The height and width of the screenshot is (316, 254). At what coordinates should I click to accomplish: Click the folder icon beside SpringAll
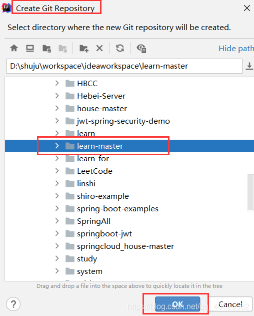(70, 221)
